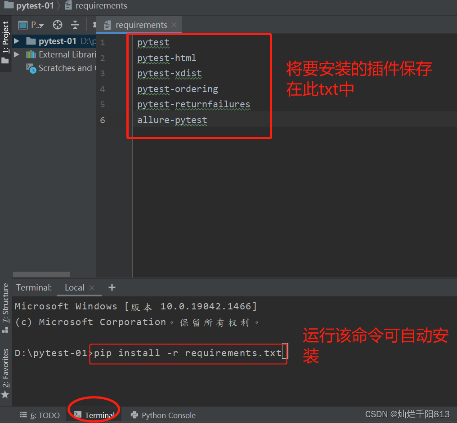The height and width of the screenshot is (423, 457).
Task: Click the Project panel horizontal scrollbar
Action: click(x=41, y=274)
